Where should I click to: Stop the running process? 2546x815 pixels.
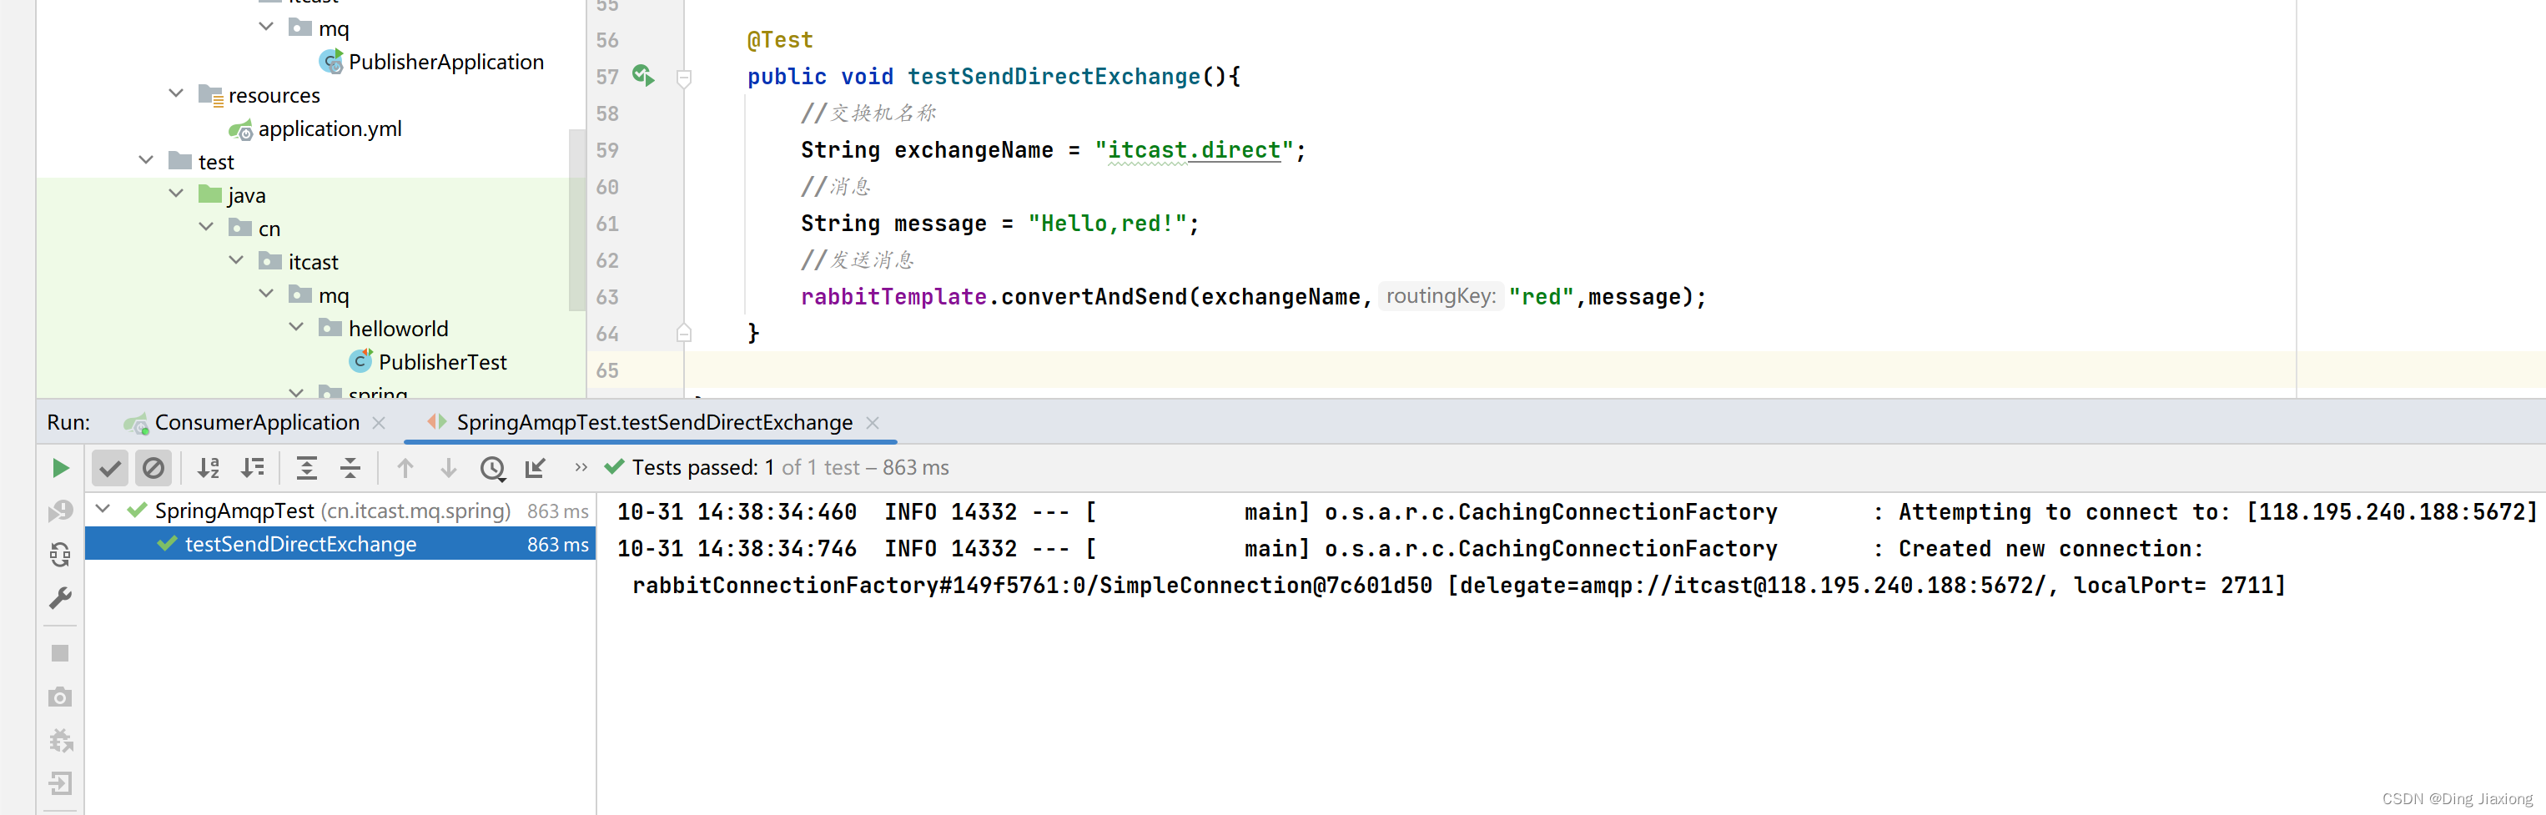(60, 653)
